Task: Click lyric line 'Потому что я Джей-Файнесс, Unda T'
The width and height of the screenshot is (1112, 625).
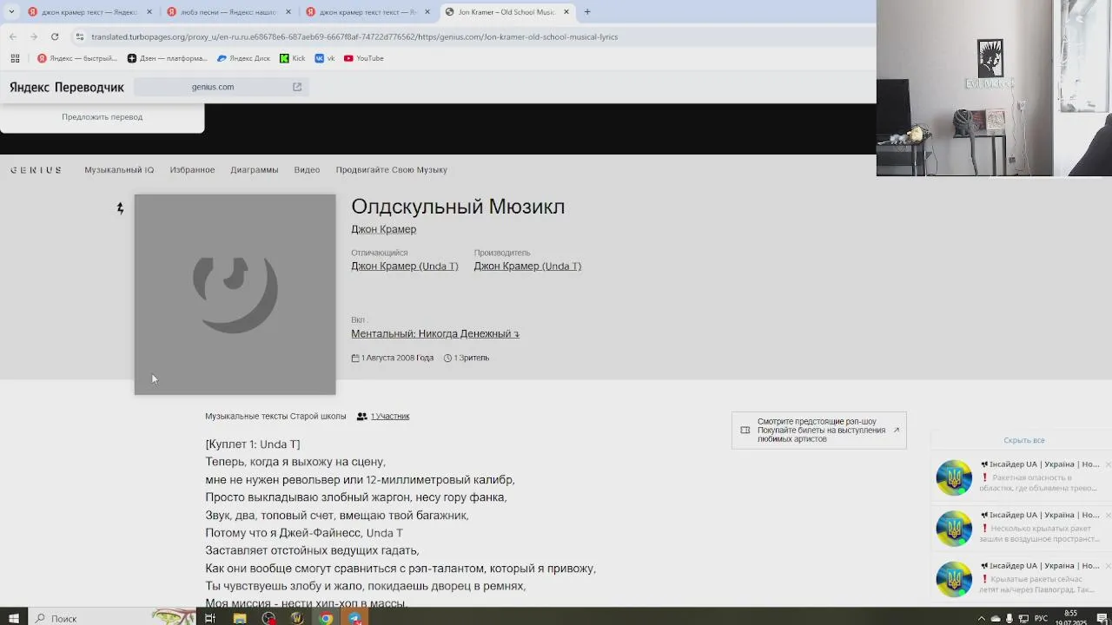Action: (x=304, y=533)
